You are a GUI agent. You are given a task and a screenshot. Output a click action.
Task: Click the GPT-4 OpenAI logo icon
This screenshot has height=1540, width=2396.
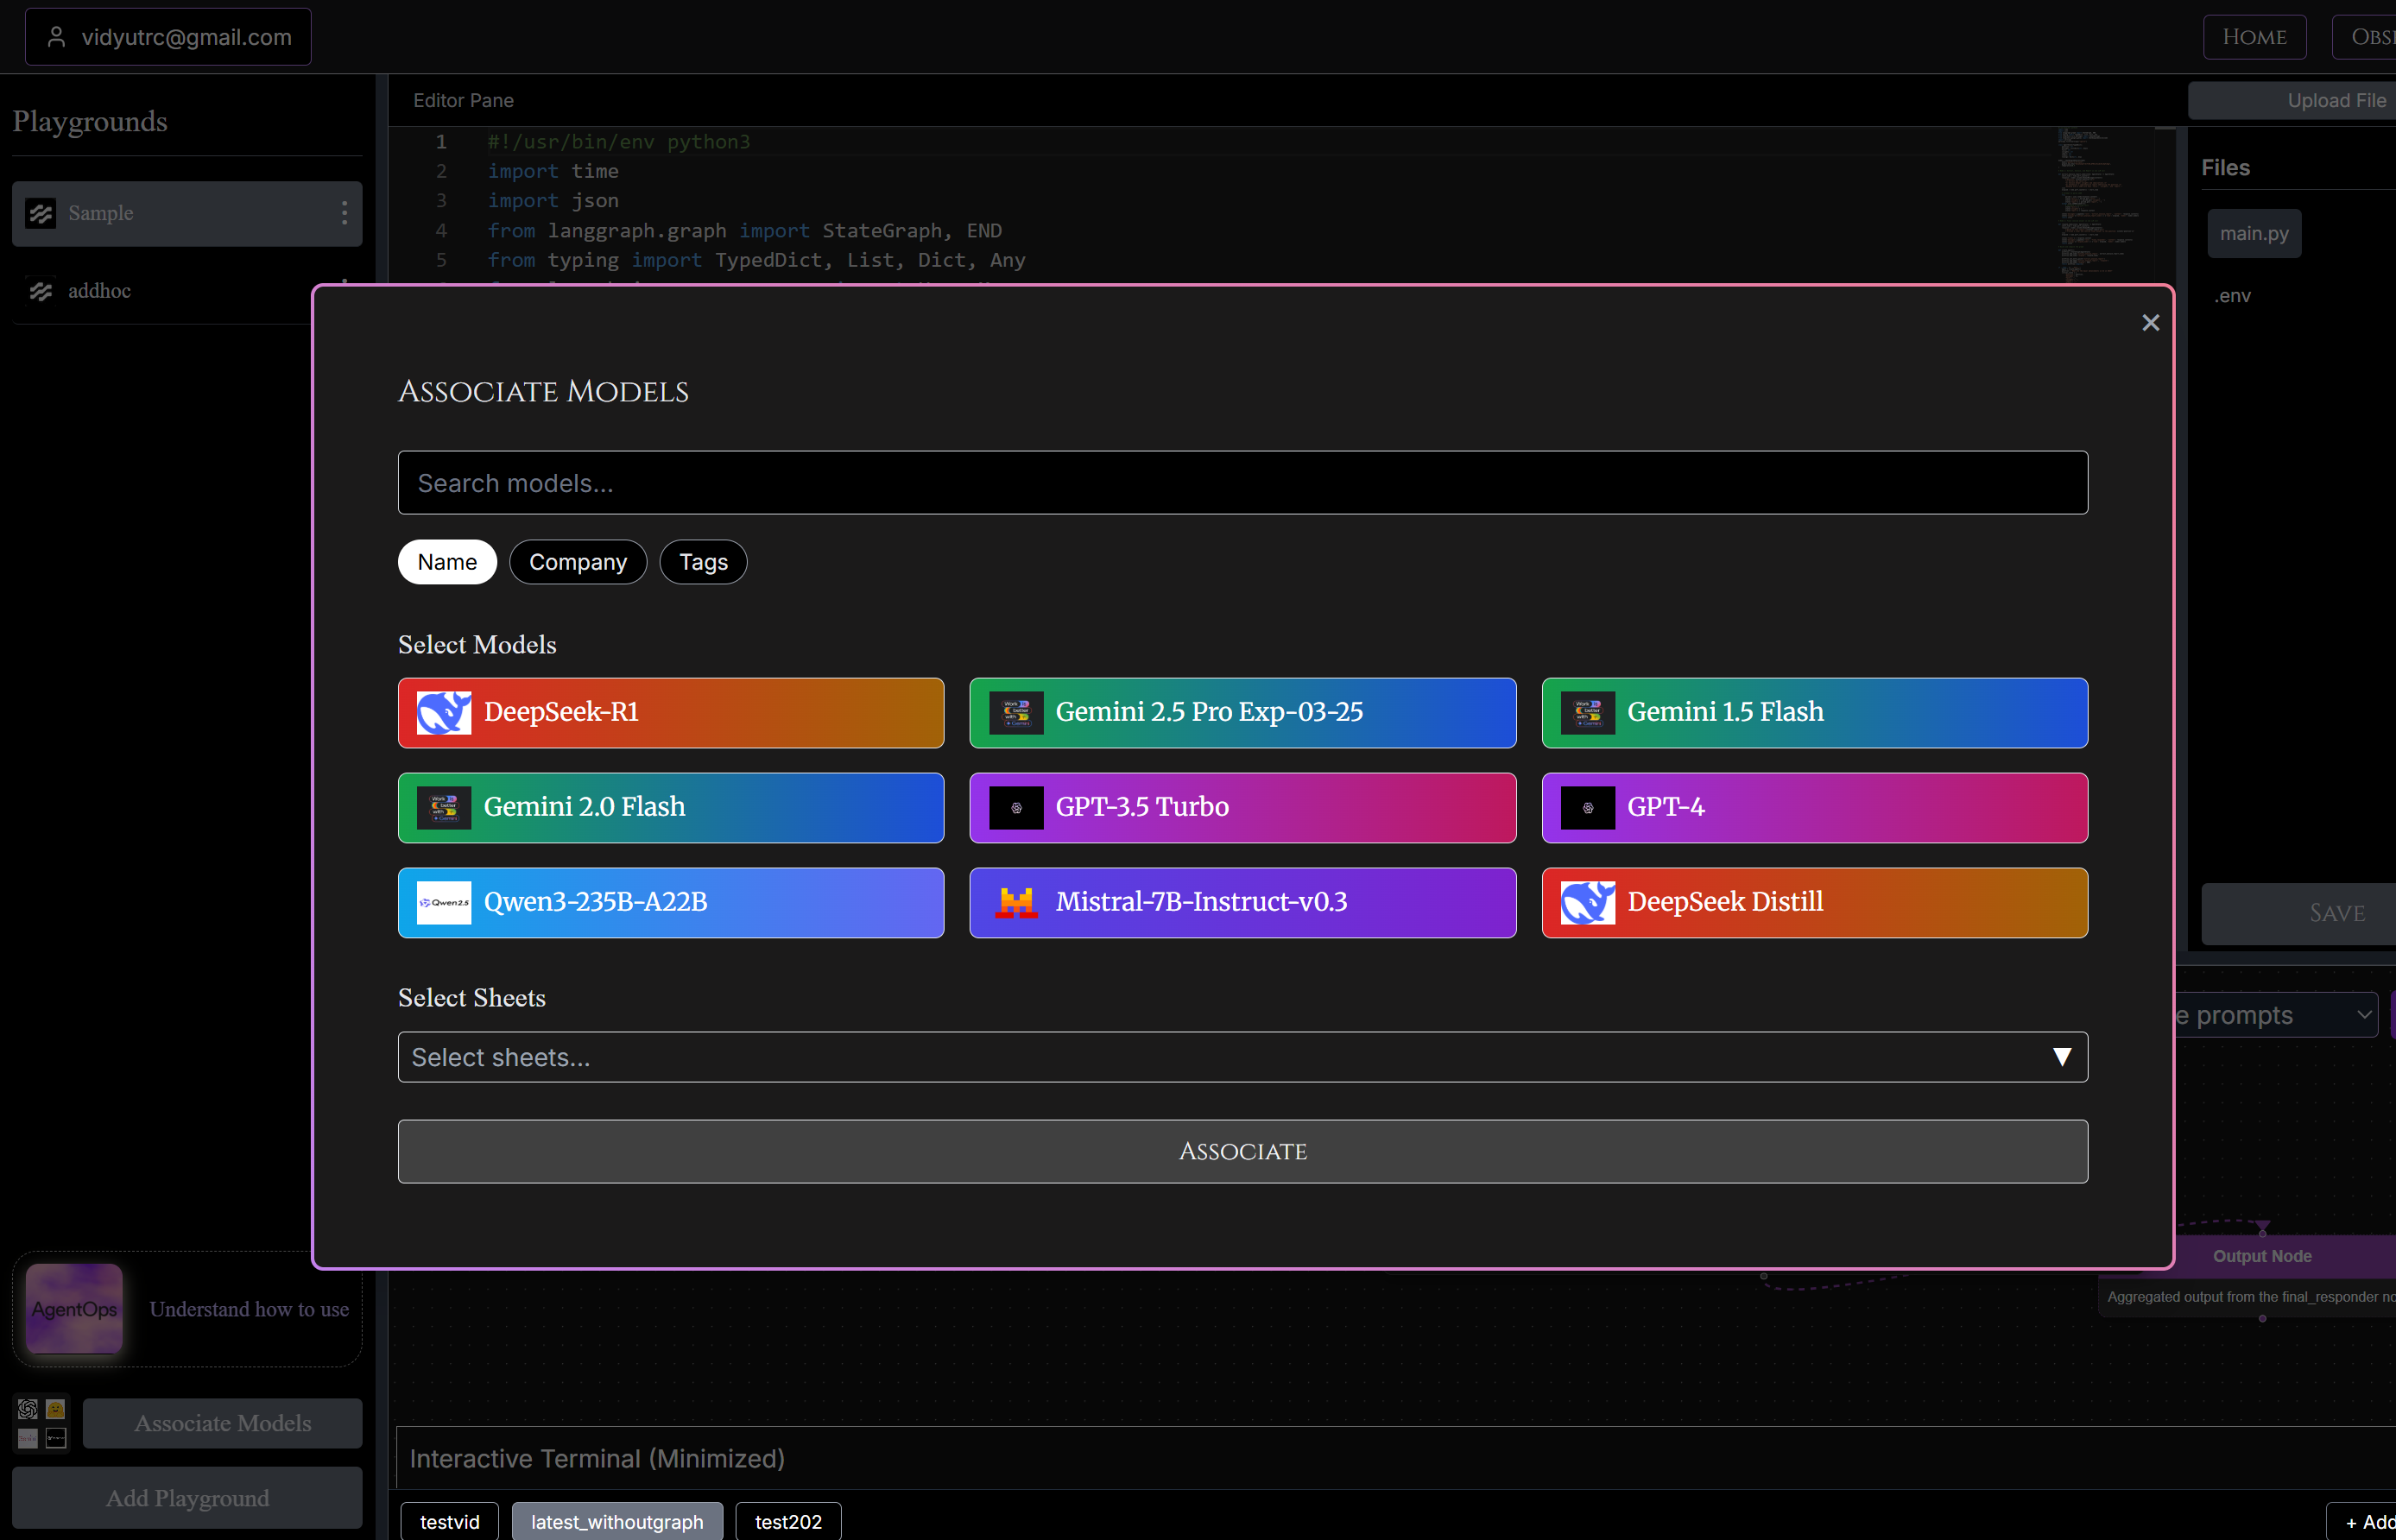tap(1587, 807)
